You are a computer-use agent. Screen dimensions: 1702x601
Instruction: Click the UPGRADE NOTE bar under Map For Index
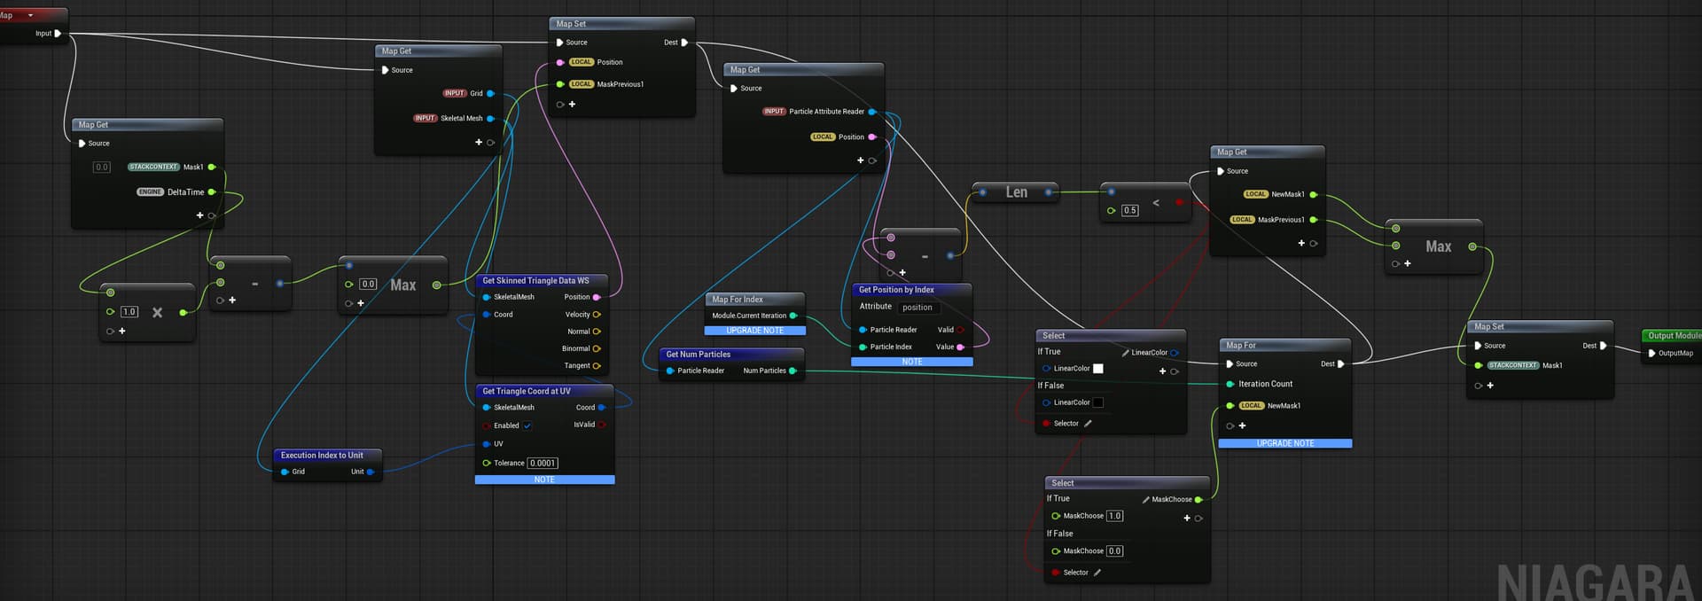point(754,331)
